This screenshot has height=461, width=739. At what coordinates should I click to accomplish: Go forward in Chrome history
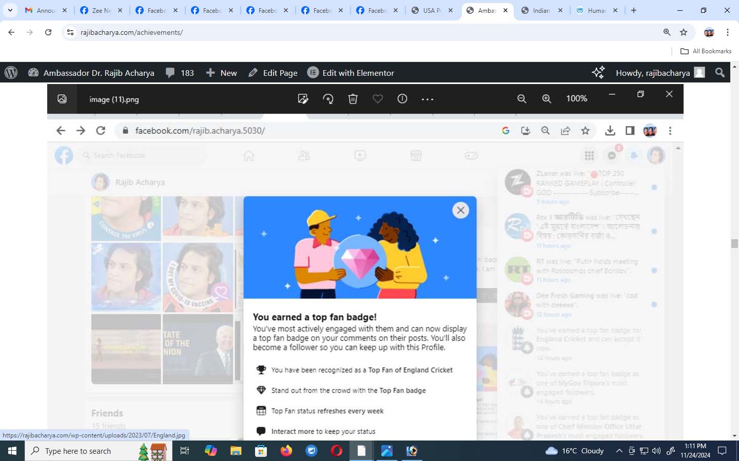coord(30,32)
